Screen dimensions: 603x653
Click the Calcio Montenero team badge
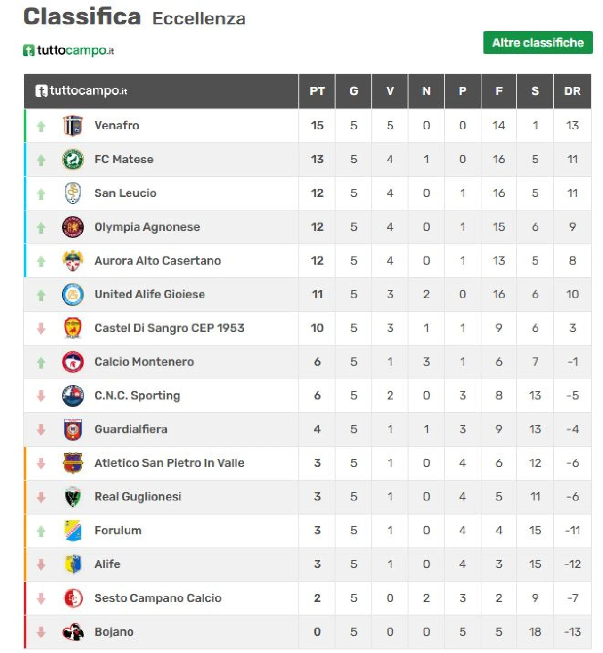click(73, 362)
